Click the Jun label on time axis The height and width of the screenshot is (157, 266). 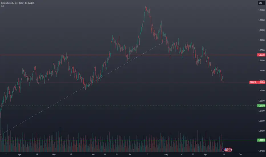point(93,154)
